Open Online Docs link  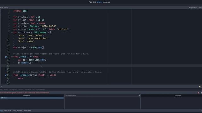point(193,8)
